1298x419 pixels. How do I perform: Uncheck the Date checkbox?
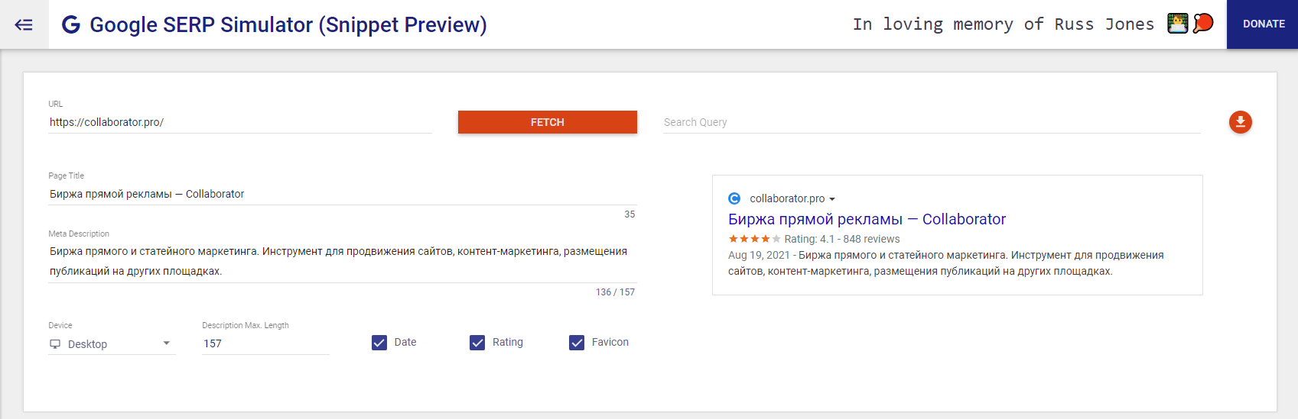[x=379, y=343]
